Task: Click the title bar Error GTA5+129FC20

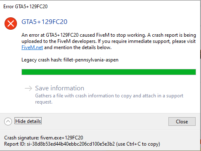Action: (x=26, y=7)
